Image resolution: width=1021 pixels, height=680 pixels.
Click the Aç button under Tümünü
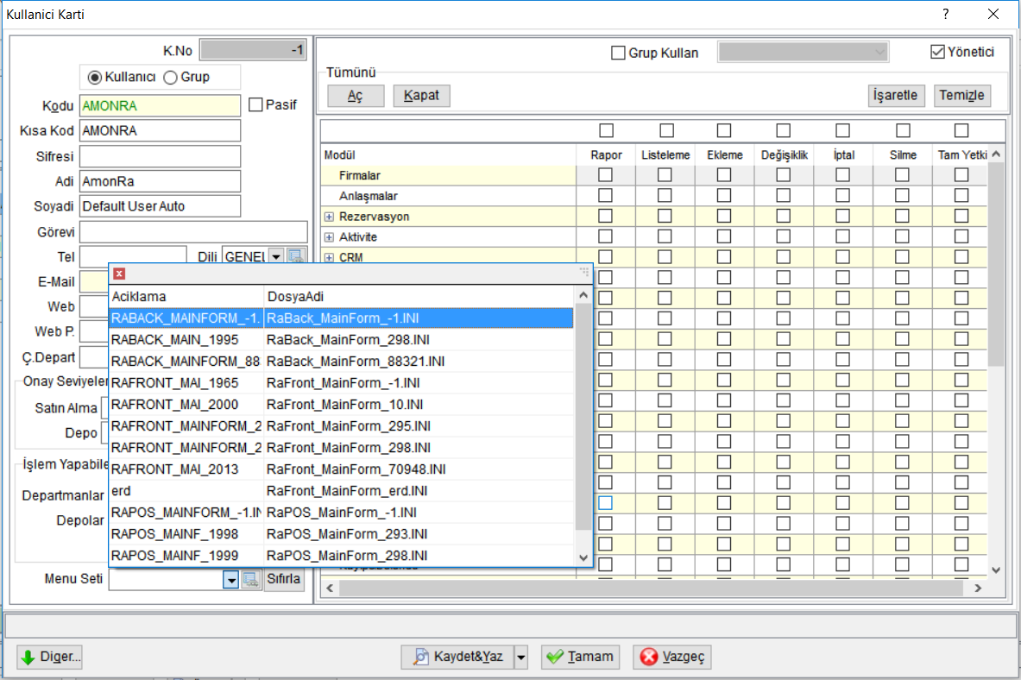click(356, 96)
